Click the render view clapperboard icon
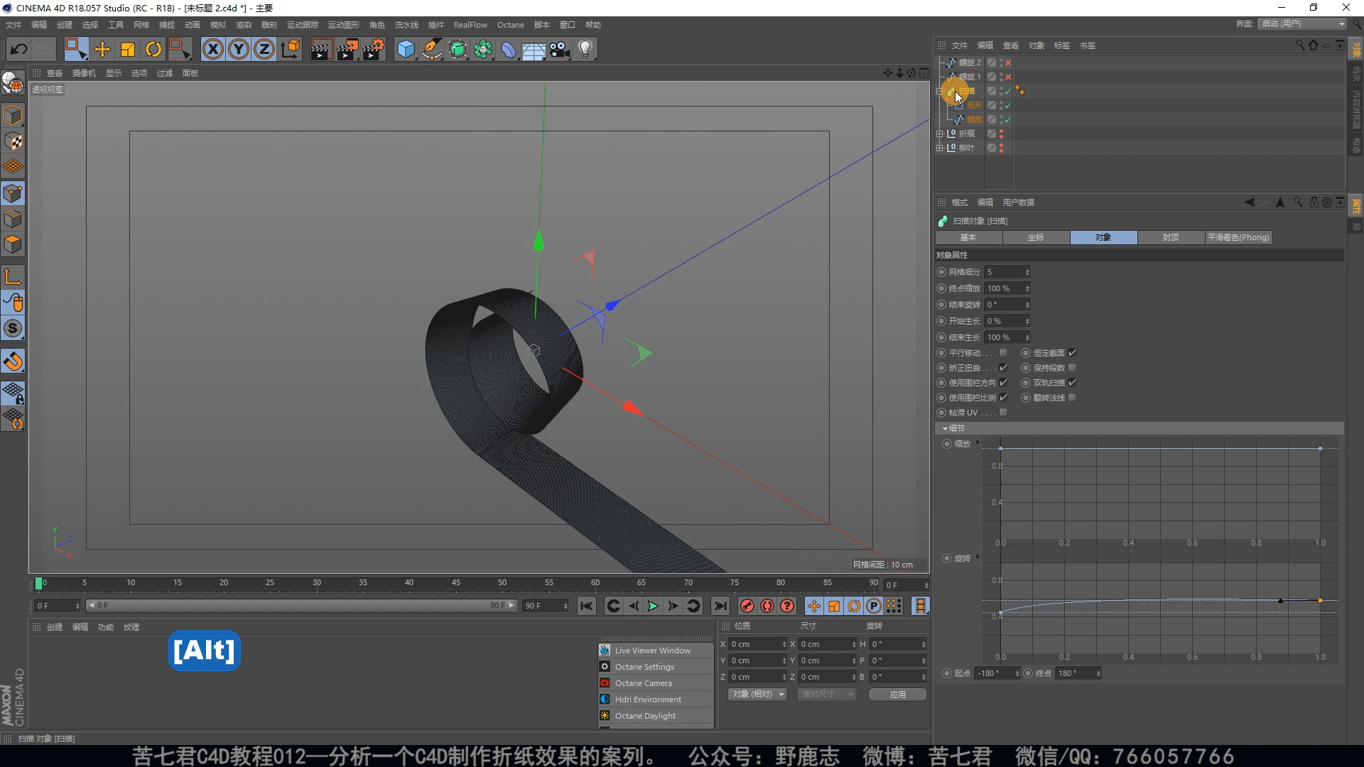1364x767 pixels. point(321,49)
